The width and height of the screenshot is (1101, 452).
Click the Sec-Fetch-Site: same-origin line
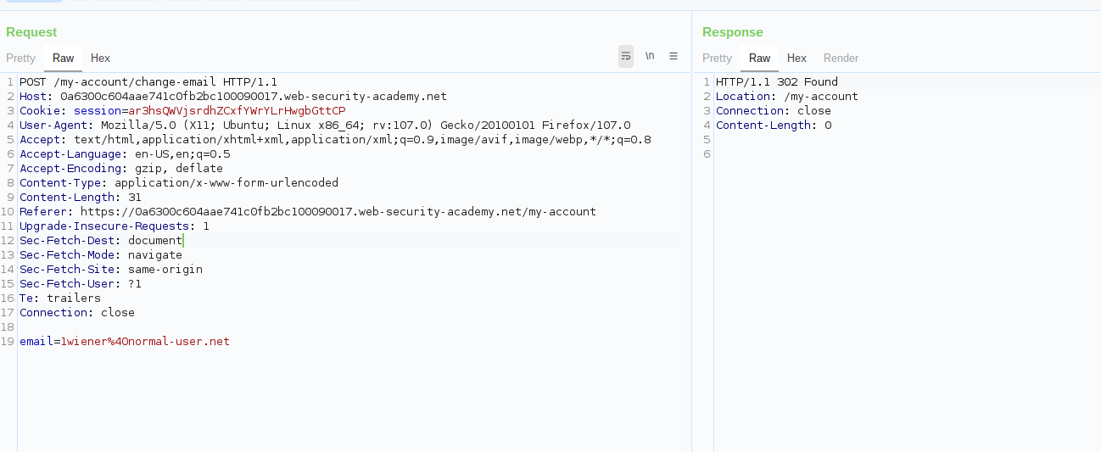pyautogui.click(x=111, y=269)
